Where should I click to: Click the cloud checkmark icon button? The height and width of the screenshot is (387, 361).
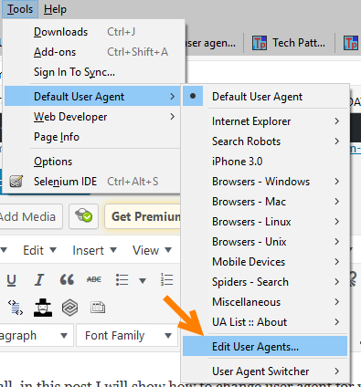coord(84,216)
